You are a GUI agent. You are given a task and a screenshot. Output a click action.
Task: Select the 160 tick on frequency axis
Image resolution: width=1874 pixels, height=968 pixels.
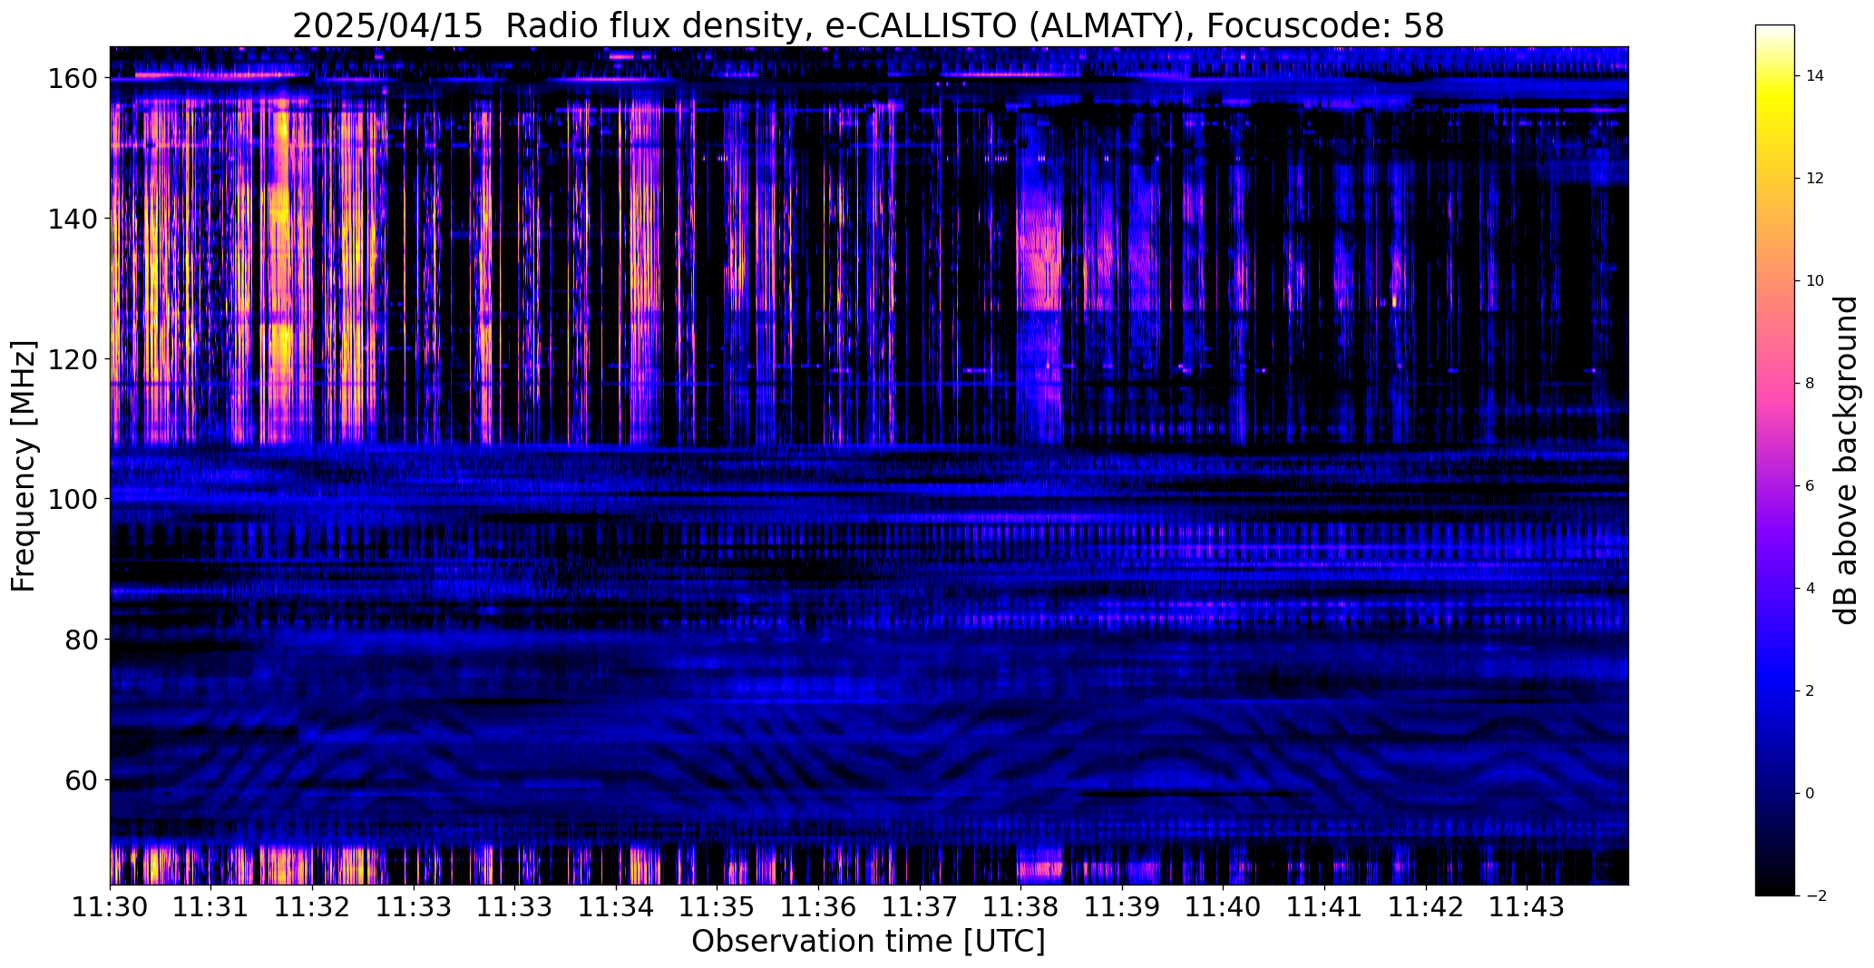pyautogui.click(x=72, y=79)
